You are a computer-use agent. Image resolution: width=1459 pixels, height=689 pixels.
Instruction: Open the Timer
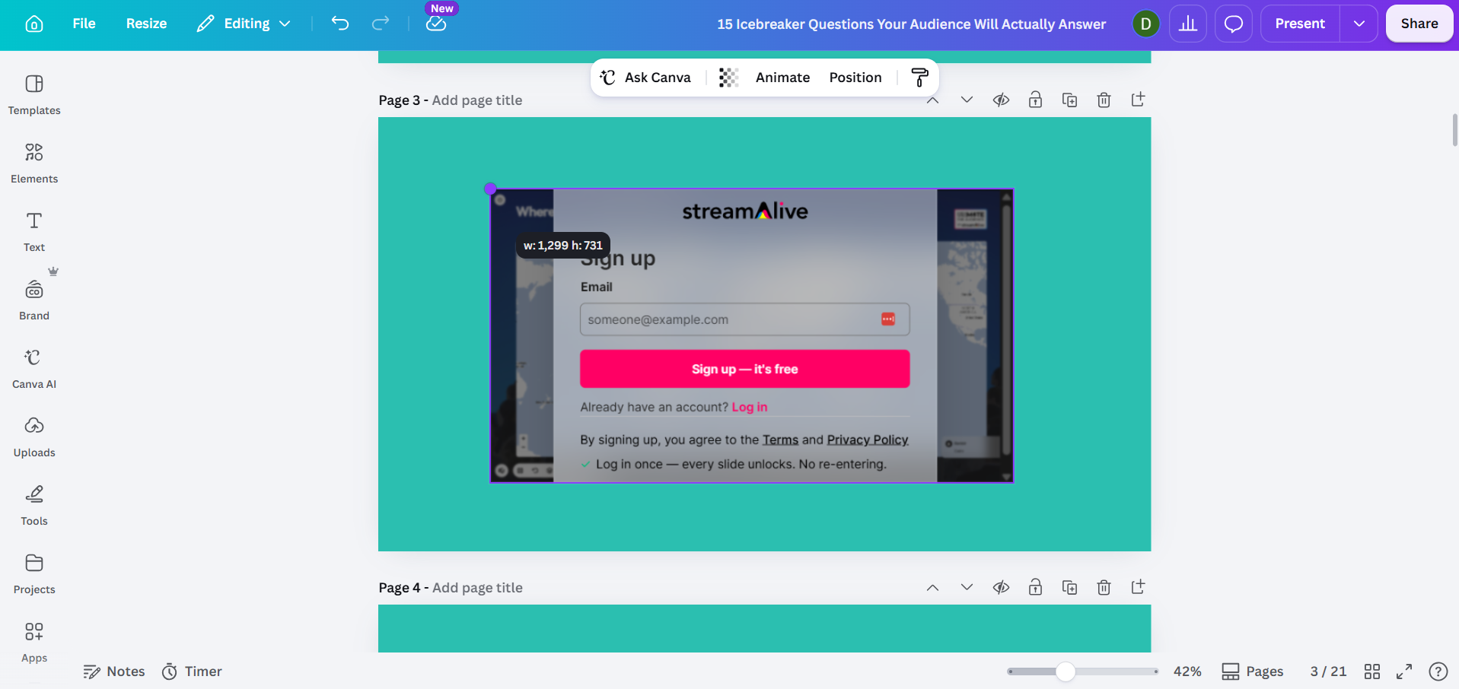click(x=192, y=672)
